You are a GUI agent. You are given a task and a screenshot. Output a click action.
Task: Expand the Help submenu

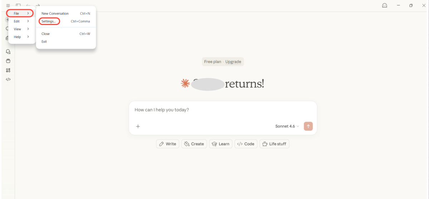click(x=21, y=37)
